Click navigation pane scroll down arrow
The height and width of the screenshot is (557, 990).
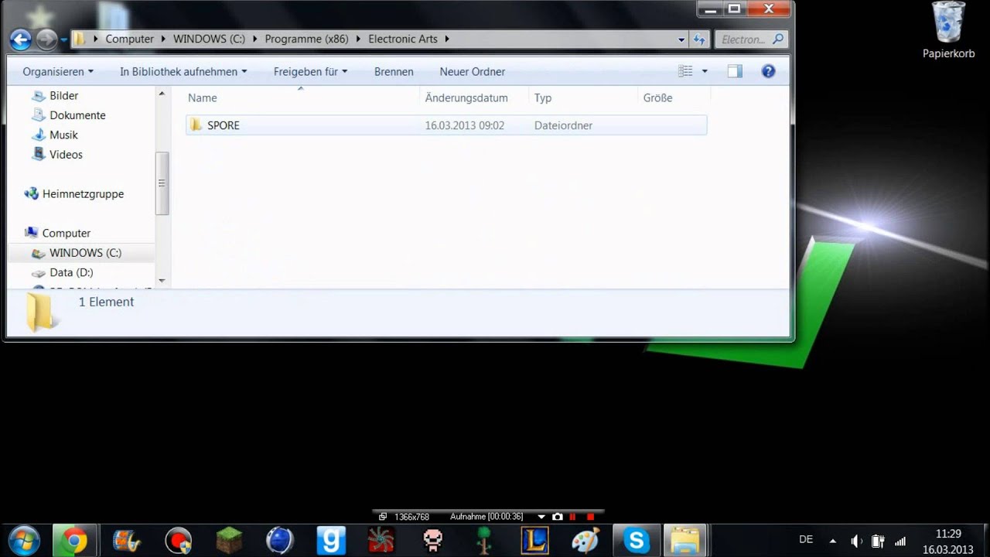tap(162, 281)
